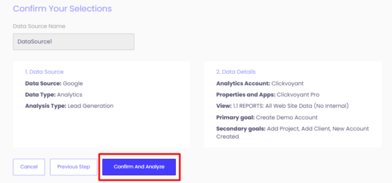Click the Lead Generation analysis type value
Image resolution: width=392 pixels, height=183 pixels.
pyautogui.click(x=90, y=106)
